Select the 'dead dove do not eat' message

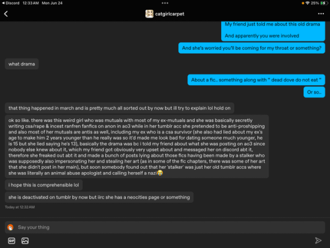(256, 80)
